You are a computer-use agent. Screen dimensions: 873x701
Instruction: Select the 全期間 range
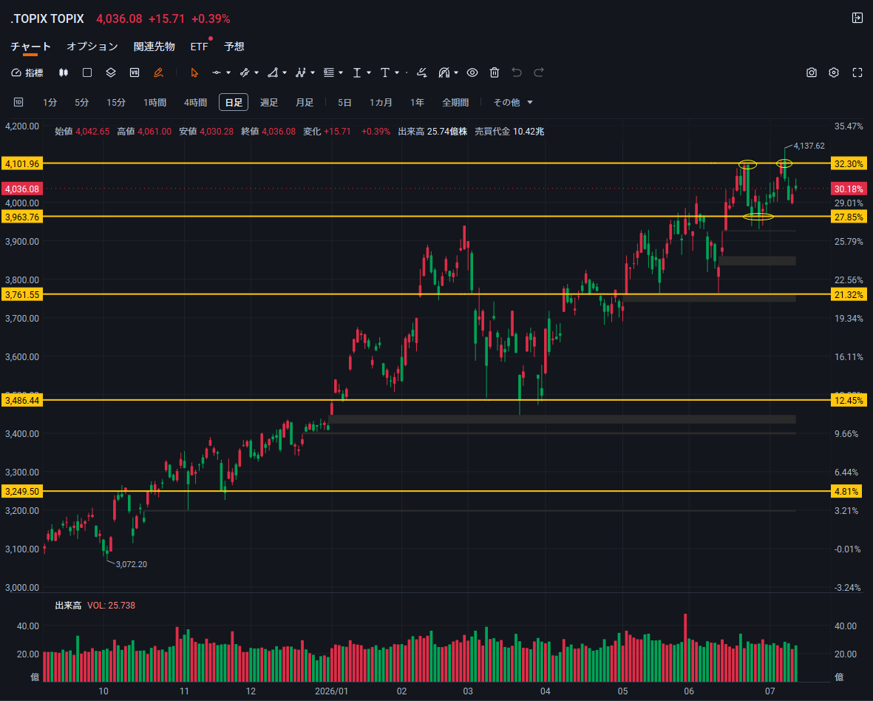[455, 103]
